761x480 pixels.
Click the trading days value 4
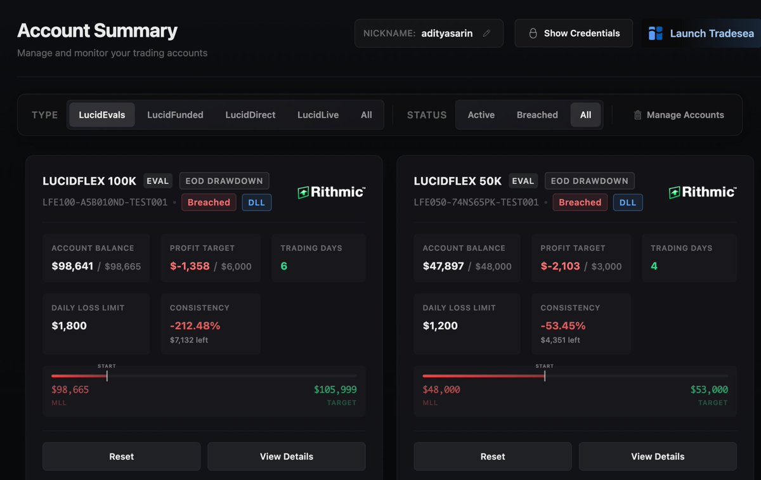pos(654,266)
